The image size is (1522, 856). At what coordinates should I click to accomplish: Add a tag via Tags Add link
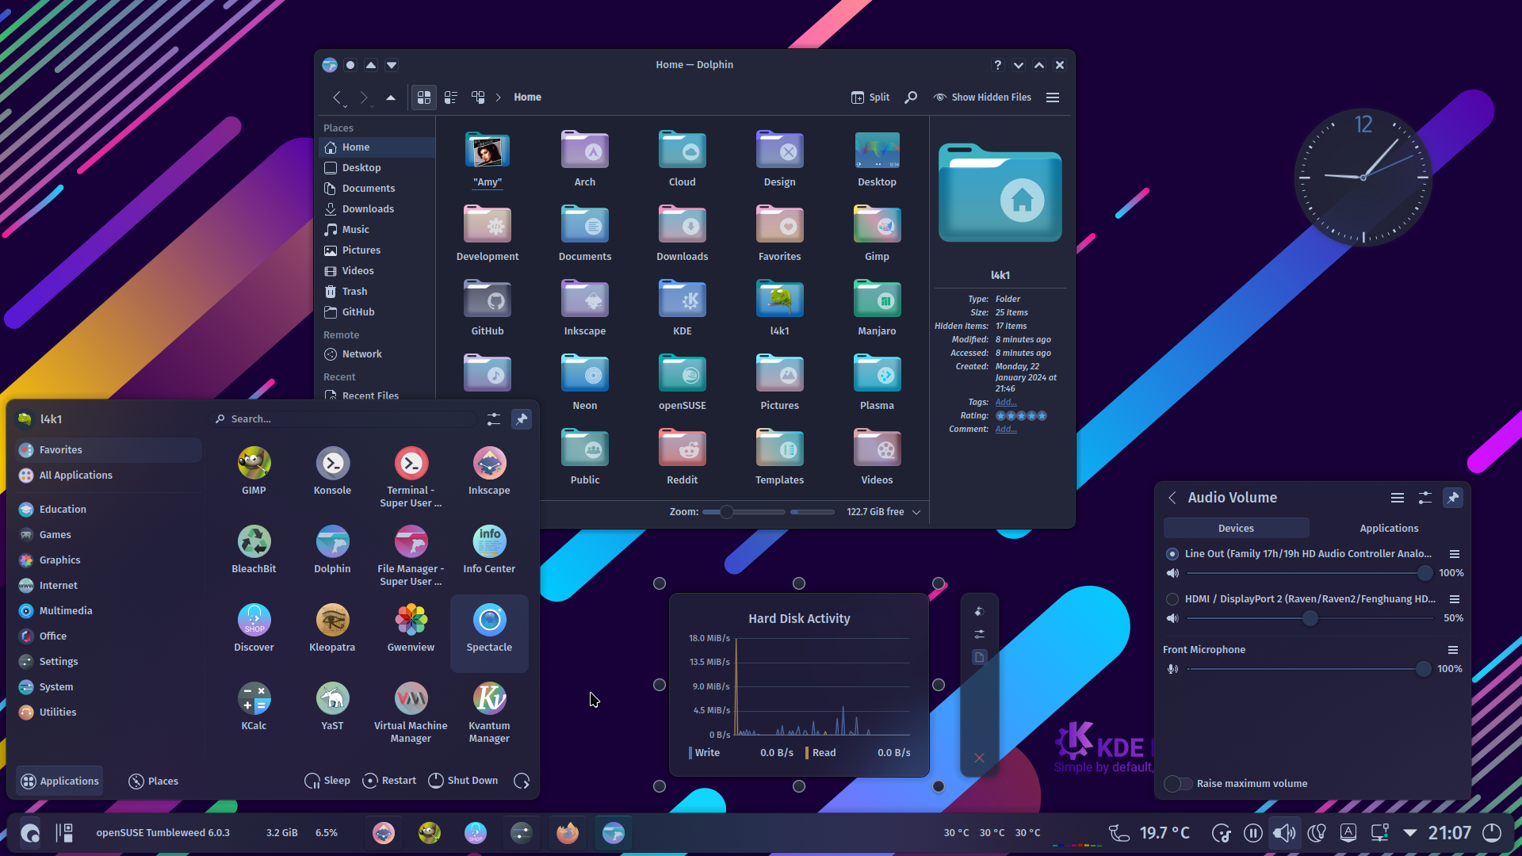[x=1005, y=402]
